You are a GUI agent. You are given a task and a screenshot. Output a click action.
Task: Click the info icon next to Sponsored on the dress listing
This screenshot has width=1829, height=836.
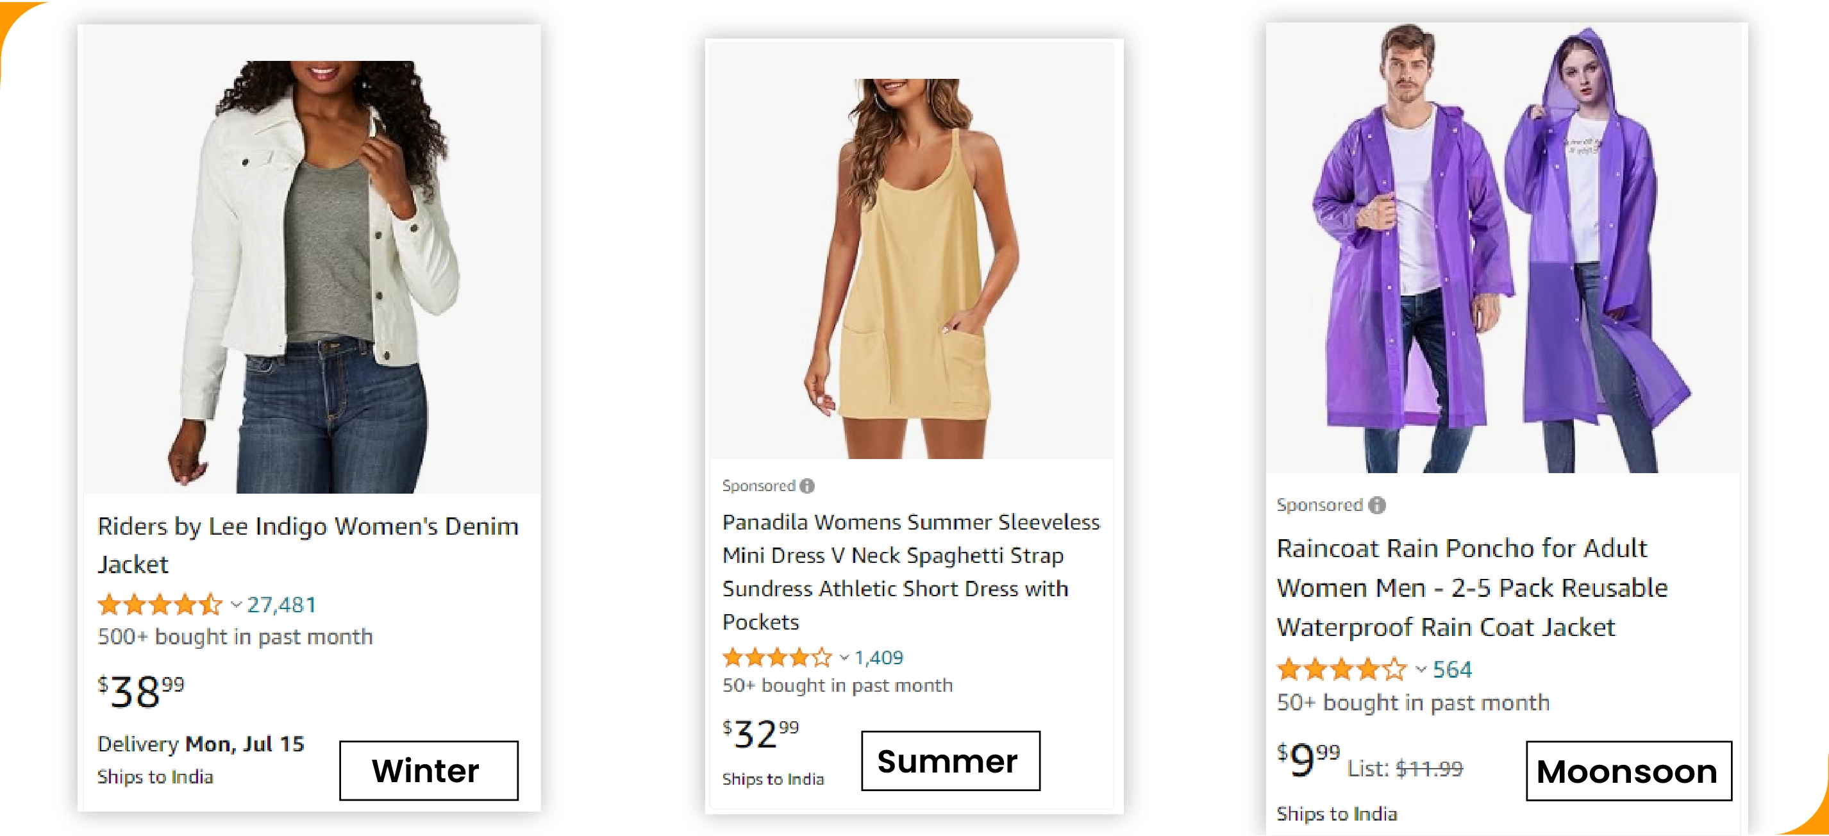pyautogui.click(x=806, y=486)
